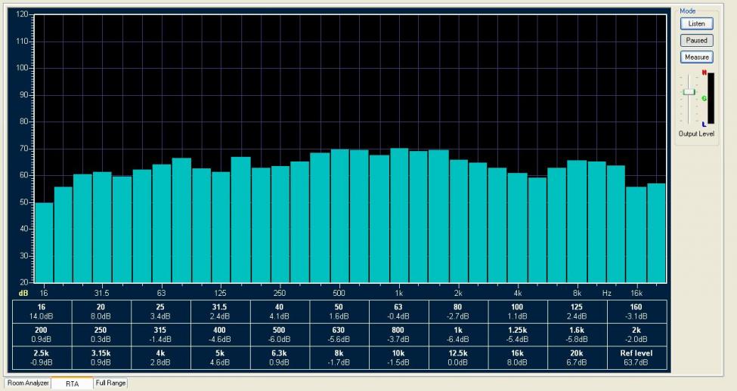Switch to the Full Range tab
The image size is (737, 391).
pyautogui.click(x=110, y=383)
